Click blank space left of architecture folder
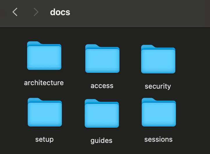 tap(12, 57)
